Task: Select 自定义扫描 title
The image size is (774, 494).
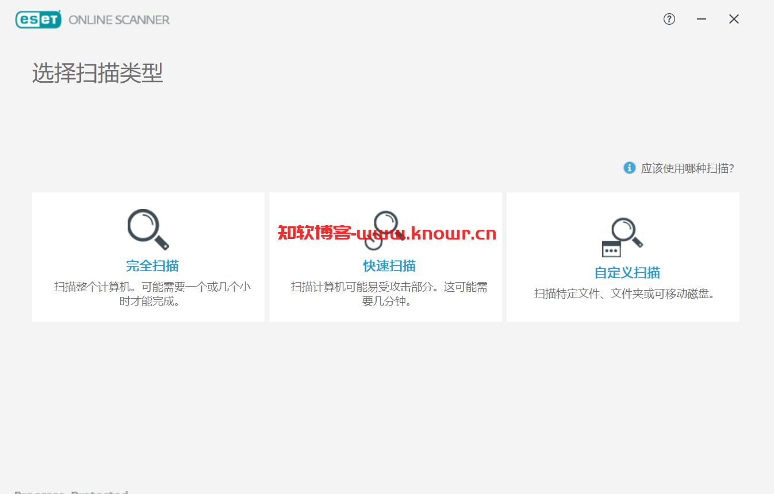Action: tap(627, 273)
